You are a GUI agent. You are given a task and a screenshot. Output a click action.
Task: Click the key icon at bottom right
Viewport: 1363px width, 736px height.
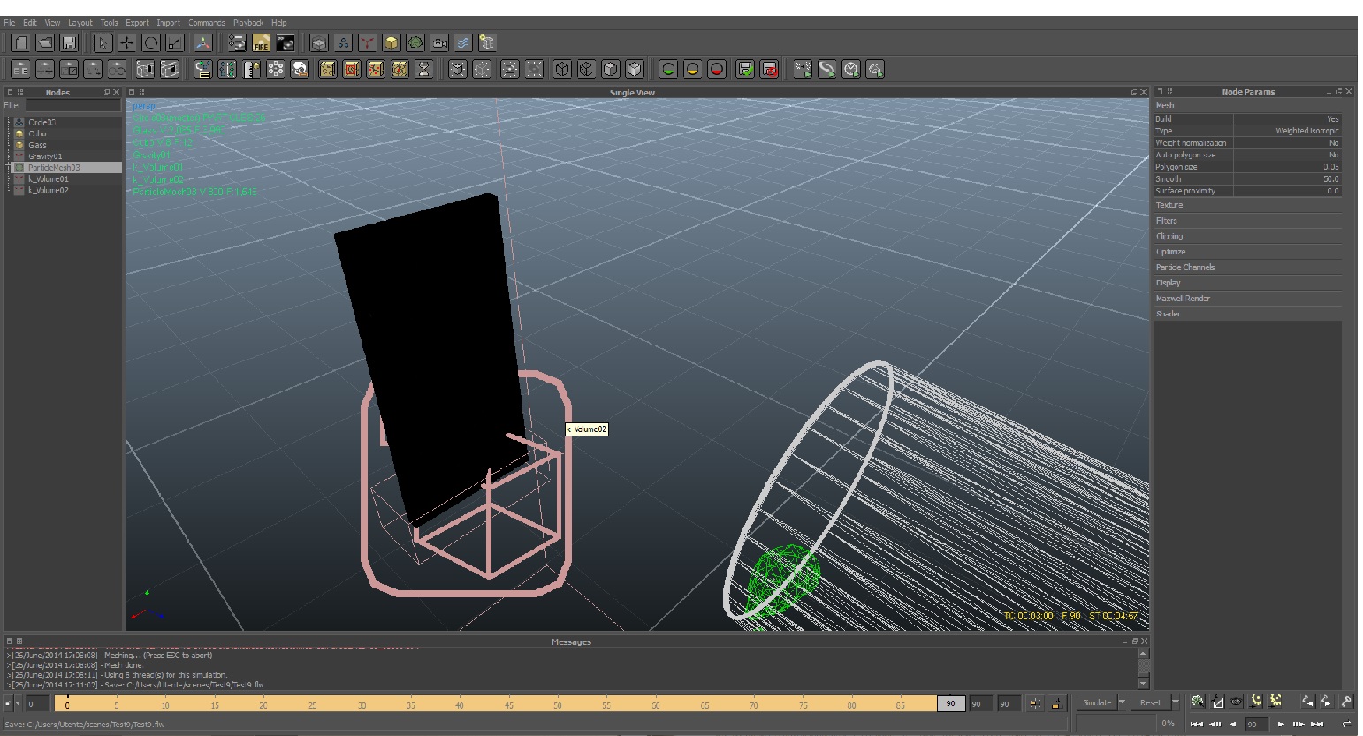pyautogui.click(x=1345, y=702)
